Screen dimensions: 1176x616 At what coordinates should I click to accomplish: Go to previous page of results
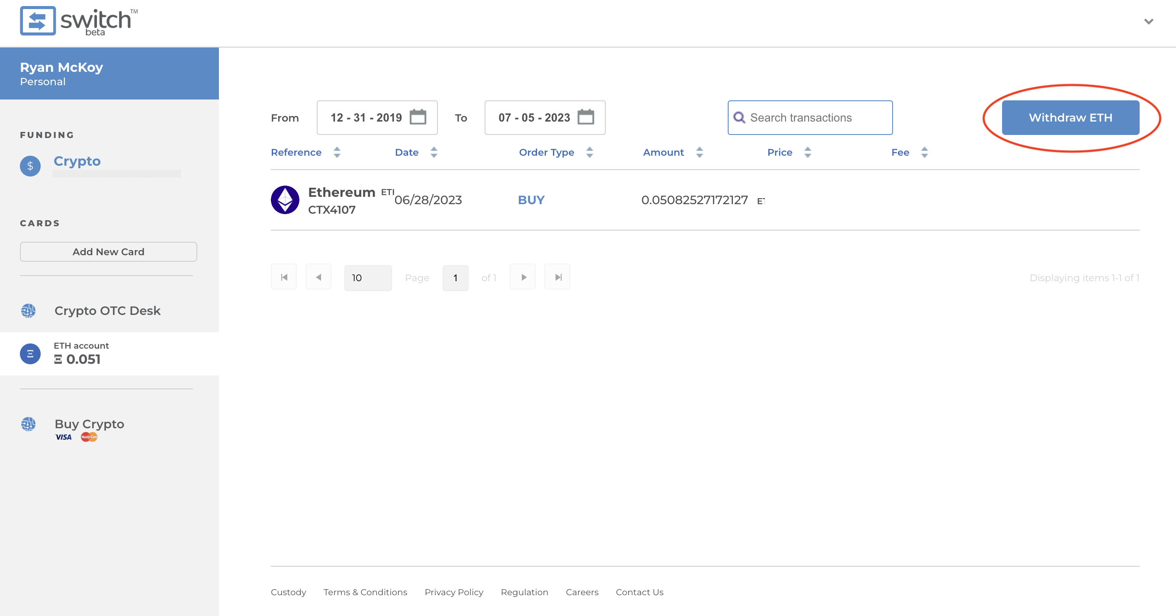[x=318, y=277]
